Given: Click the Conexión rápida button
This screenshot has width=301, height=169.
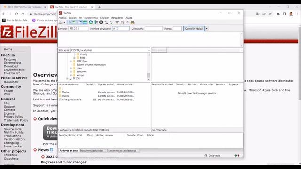Looking at the screenshot, I should [x=194, y=29].
